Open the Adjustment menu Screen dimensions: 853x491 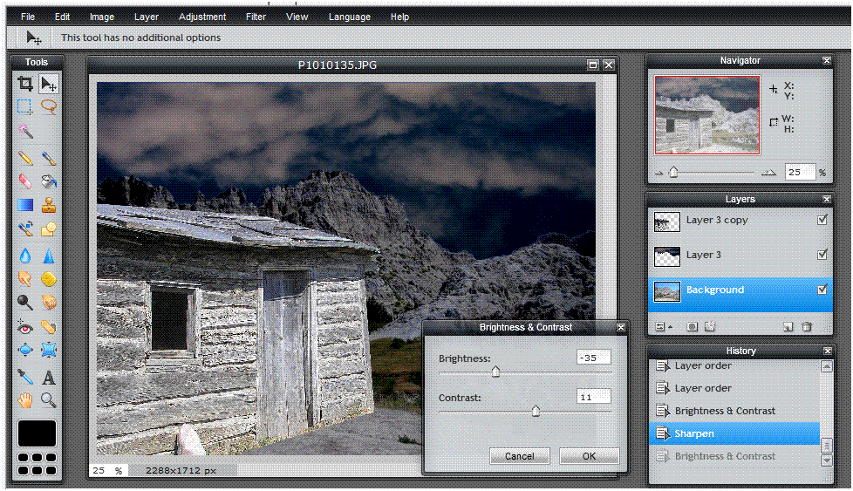(202, 17)
